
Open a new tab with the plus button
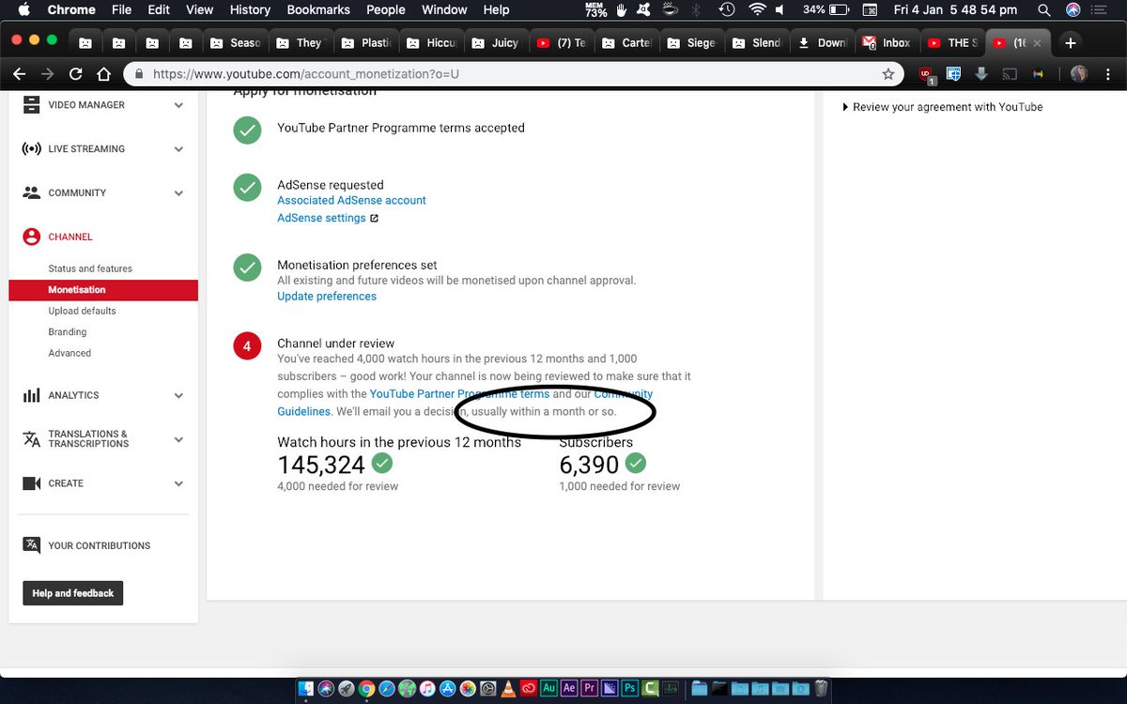pos(1070,43)
